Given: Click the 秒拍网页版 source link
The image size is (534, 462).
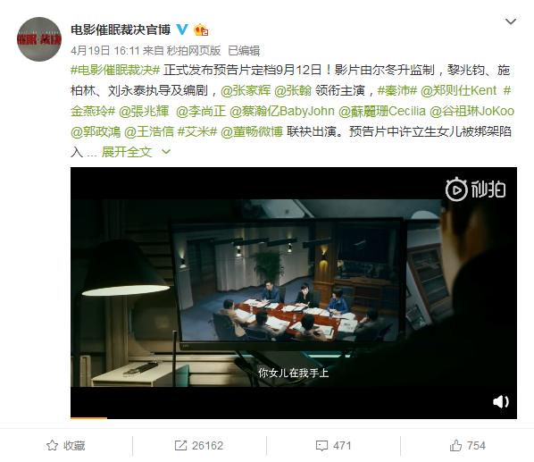Looking at the screenshot, I should [194, 50].
